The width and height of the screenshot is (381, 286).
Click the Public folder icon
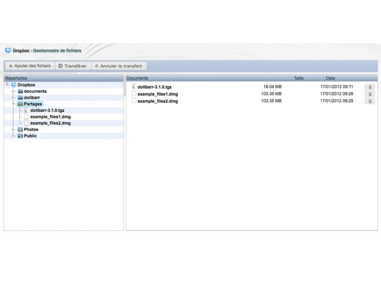tap(20, 136)
